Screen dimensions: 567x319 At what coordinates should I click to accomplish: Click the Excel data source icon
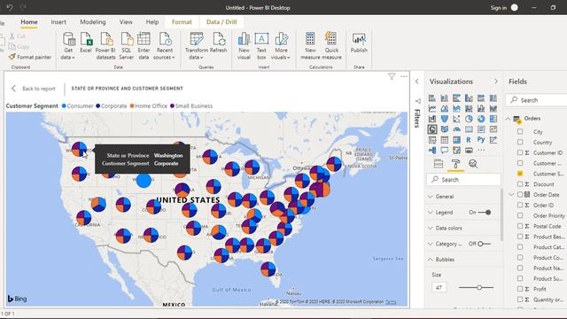click(86, 43)
